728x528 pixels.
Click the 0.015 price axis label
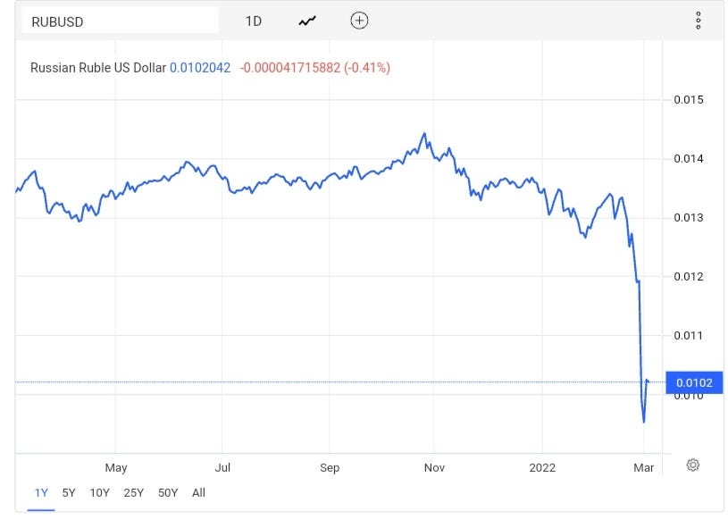pos(689,100)
